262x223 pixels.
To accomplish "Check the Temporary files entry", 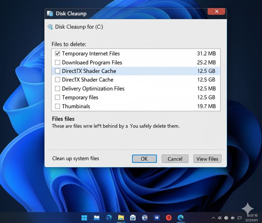I will 57,97.
